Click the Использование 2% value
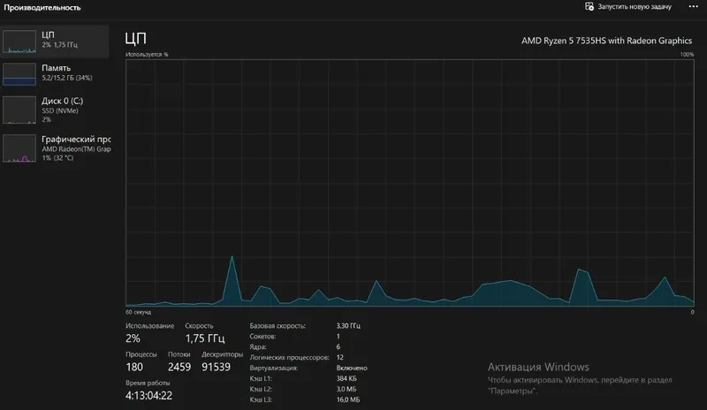The image size is (707, 410). pos(133,338)
